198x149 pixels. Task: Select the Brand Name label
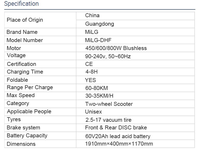tap(22, 32)
